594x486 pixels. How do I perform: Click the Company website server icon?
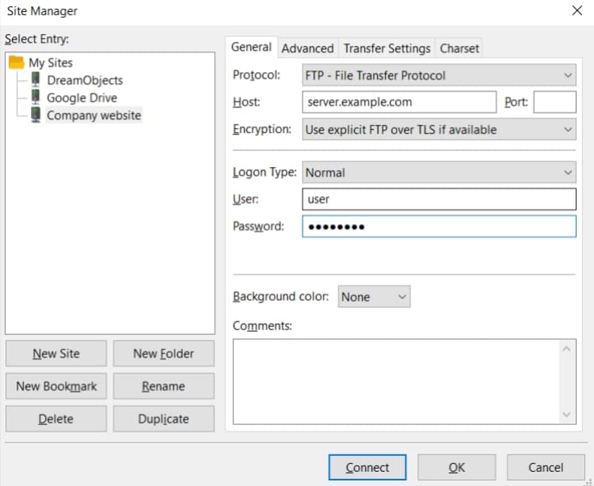[x=36, y=115]
